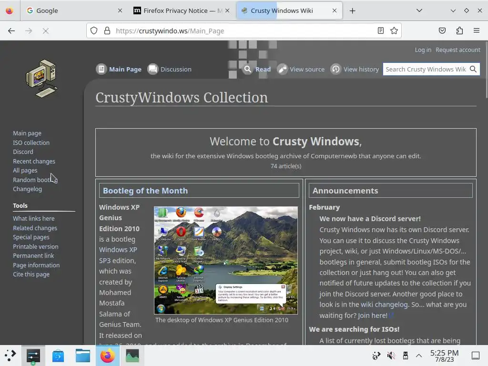Viewport: 488px width, 366px height.
Task: Switch to Firefox Privacy Notice tab
Action: [x=181, y=10]
